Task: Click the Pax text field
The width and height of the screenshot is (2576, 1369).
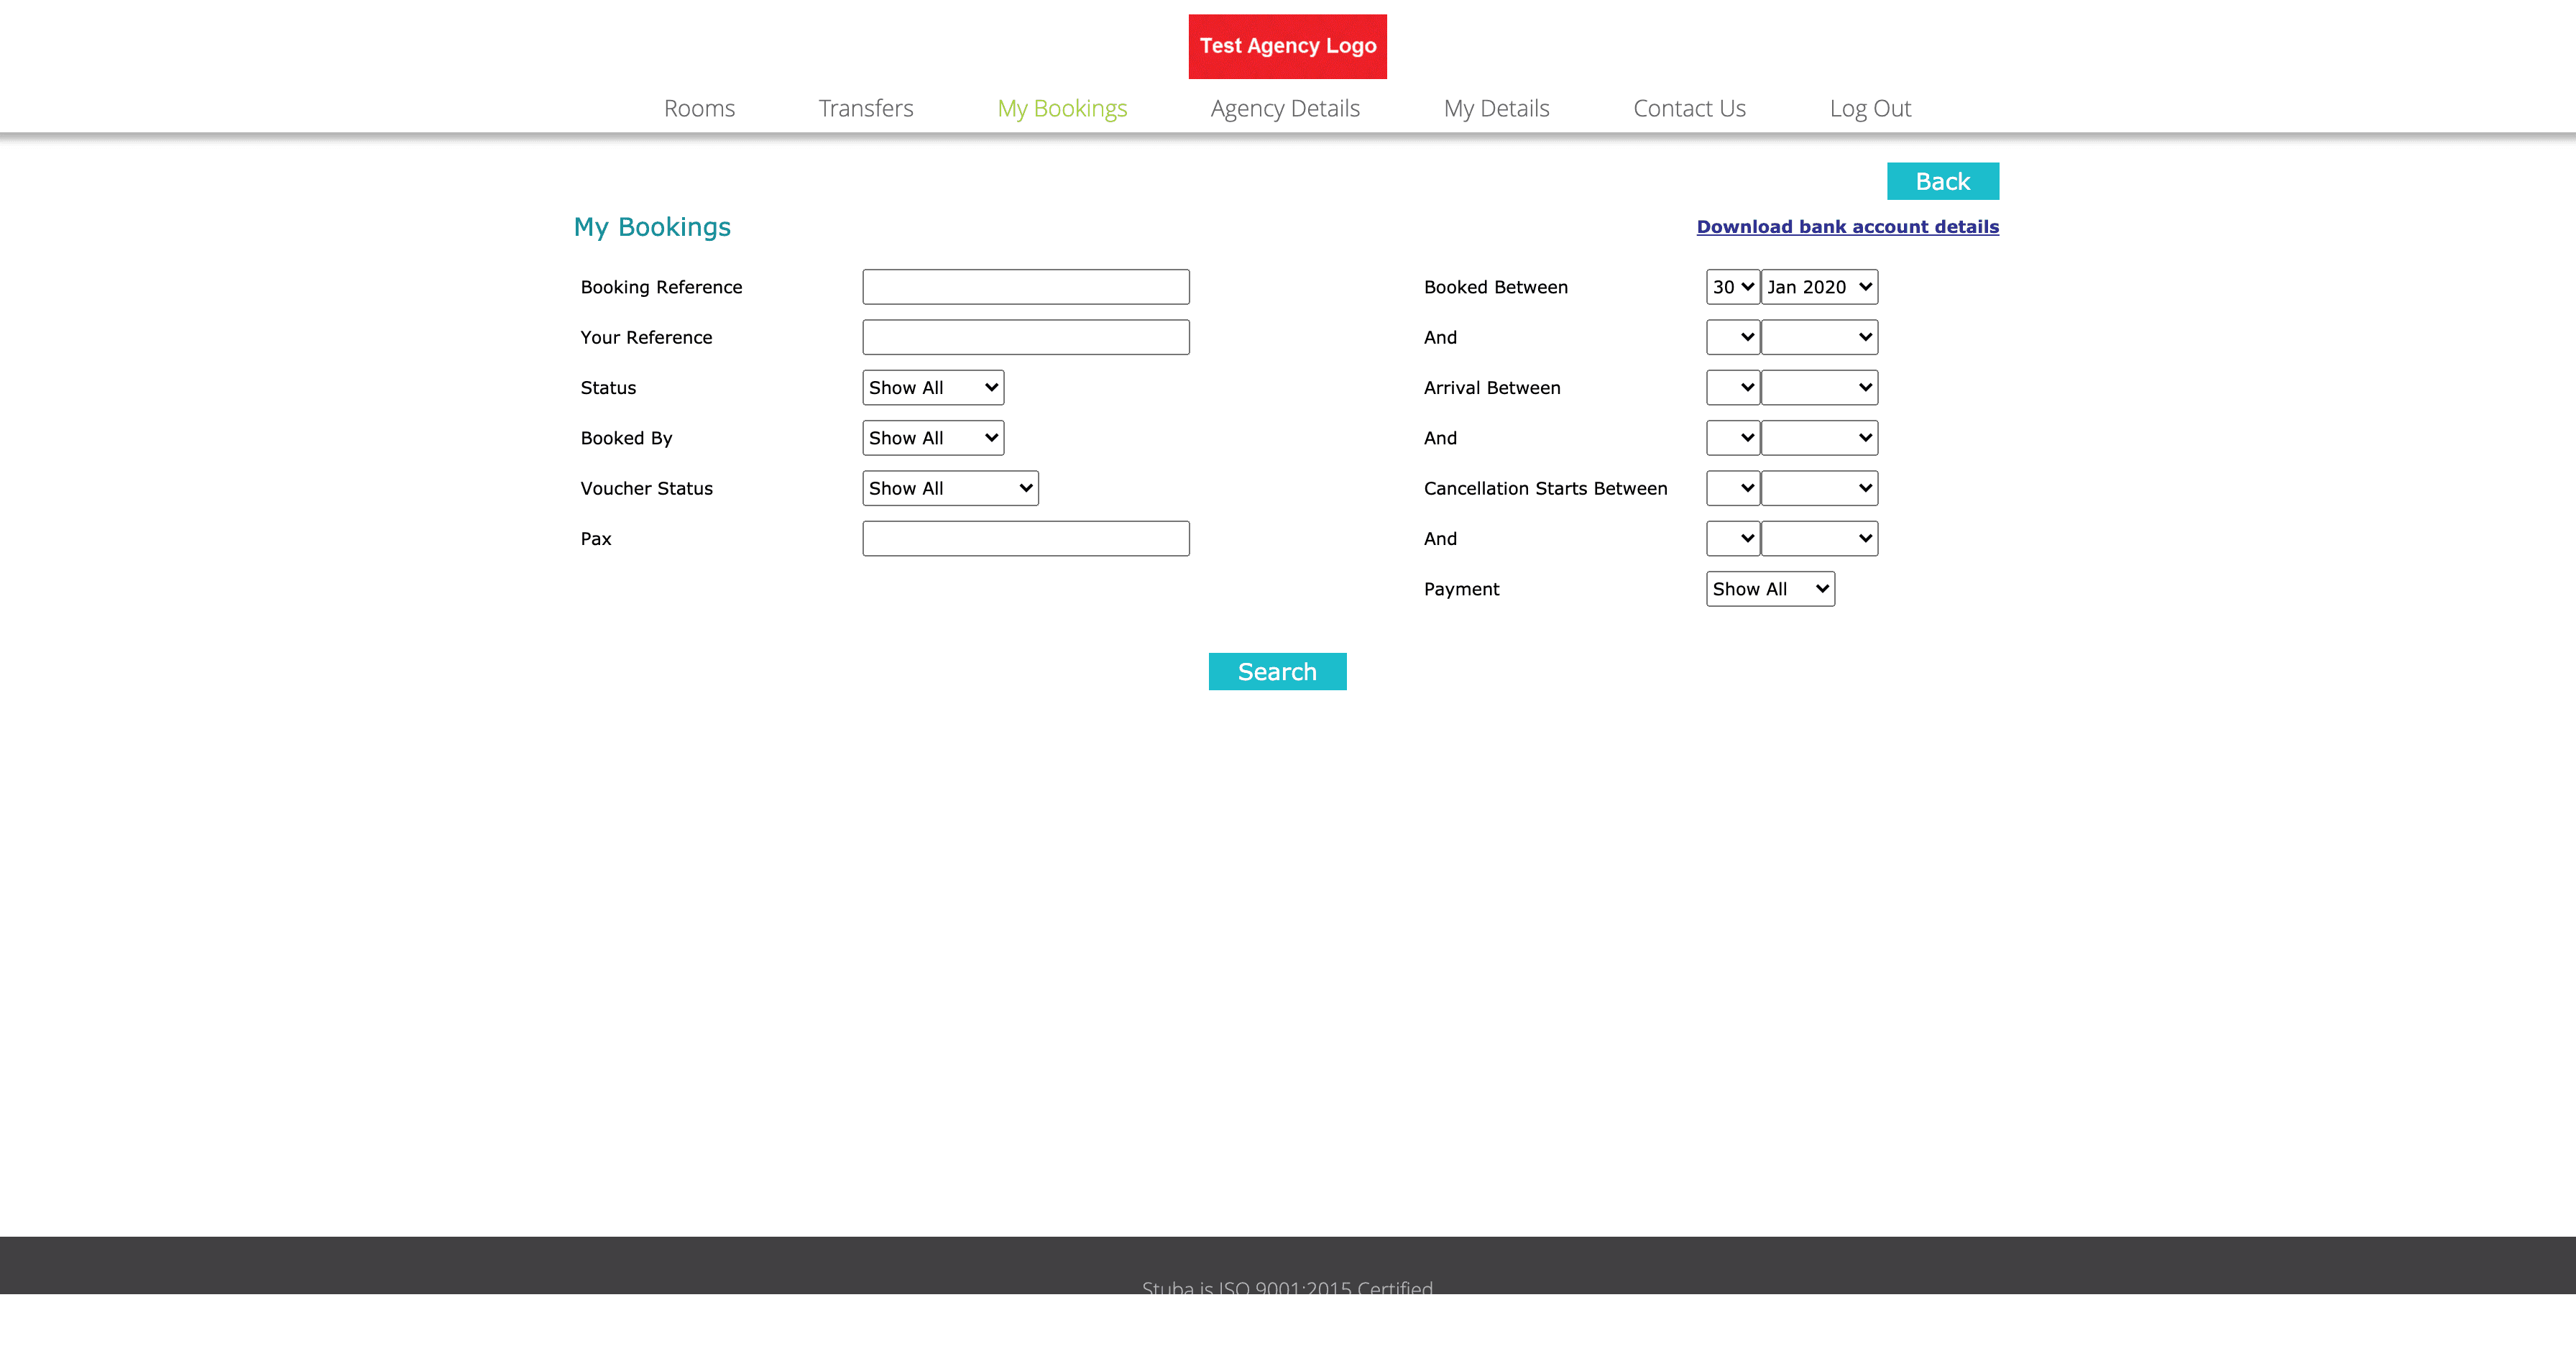Action: click(x=1025, y=539)
